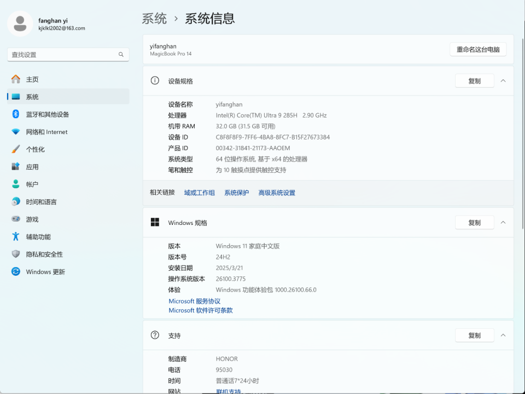
Task: Copy the 支持 section details
Action: (475, 335)
